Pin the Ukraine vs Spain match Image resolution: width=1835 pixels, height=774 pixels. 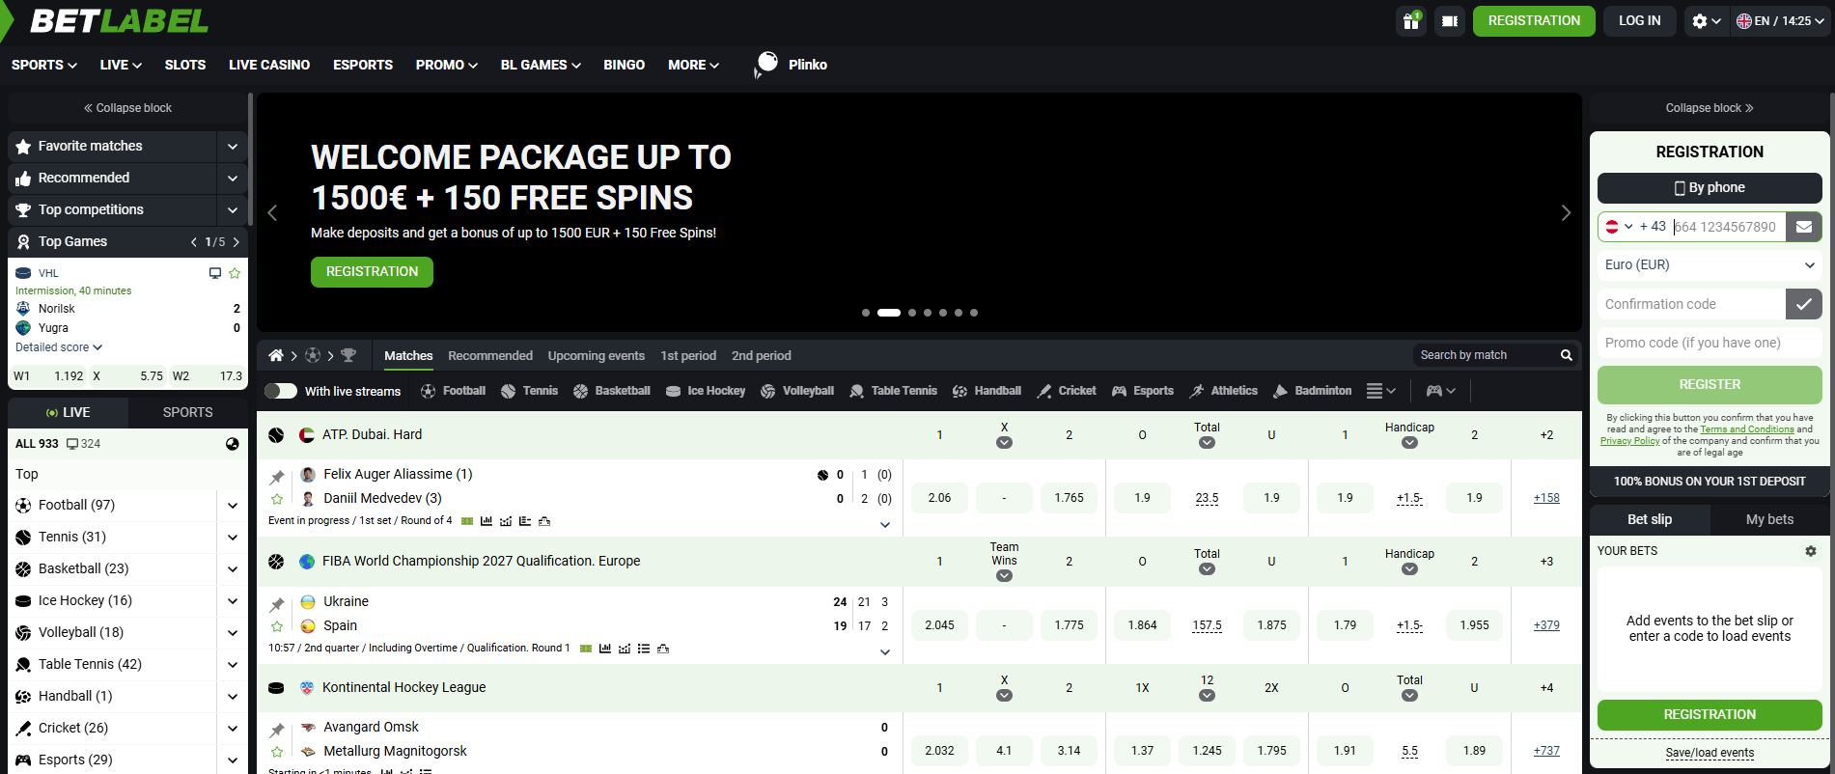(x=277, y=604)
